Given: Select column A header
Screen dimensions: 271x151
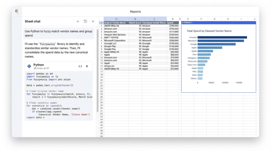Looking at the screenshot, I should pyautogui.click(x=116, y=19).
